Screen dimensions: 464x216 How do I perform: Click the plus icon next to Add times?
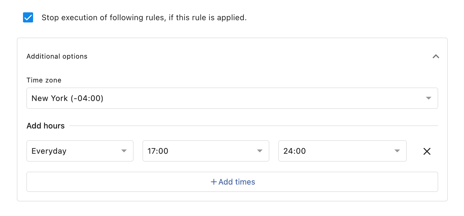coord(214,182)
